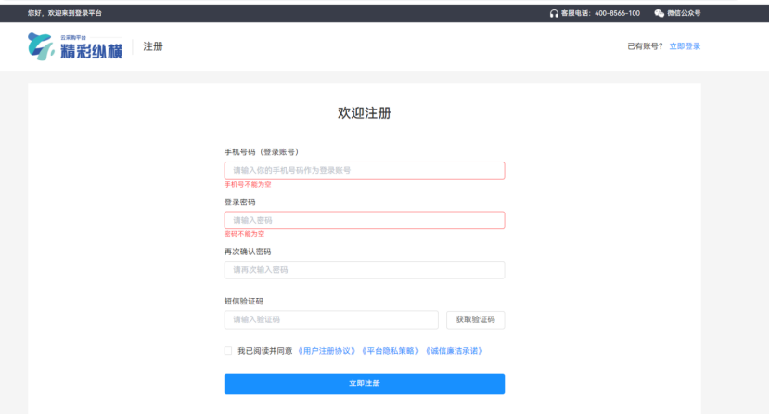Click the 手机号不能为空 error message

pos(248,184)
